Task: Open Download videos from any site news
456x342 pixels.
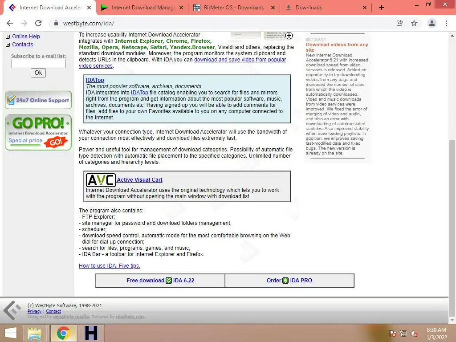Action: (x=337, y=47)
